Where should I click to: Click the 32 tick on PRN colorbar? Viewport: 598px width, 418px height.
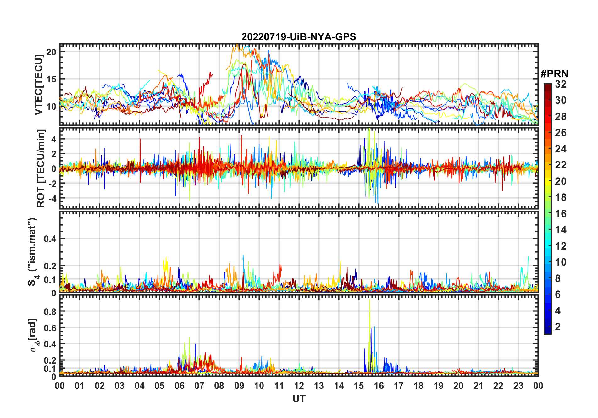point(561,84)
